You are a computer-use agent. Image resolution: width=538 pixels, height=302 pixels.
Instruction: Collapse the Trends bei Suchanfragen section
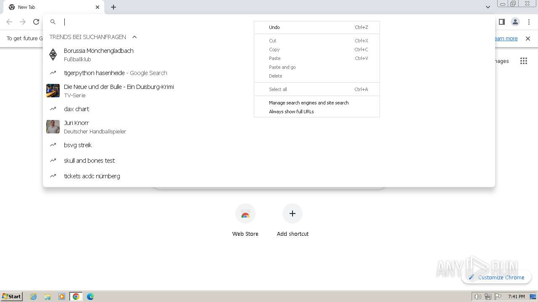point(134,37)
